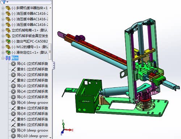Click the 同心8 concentric mate icon
Screen dimensions: 181x139
(x=13, y=114)
